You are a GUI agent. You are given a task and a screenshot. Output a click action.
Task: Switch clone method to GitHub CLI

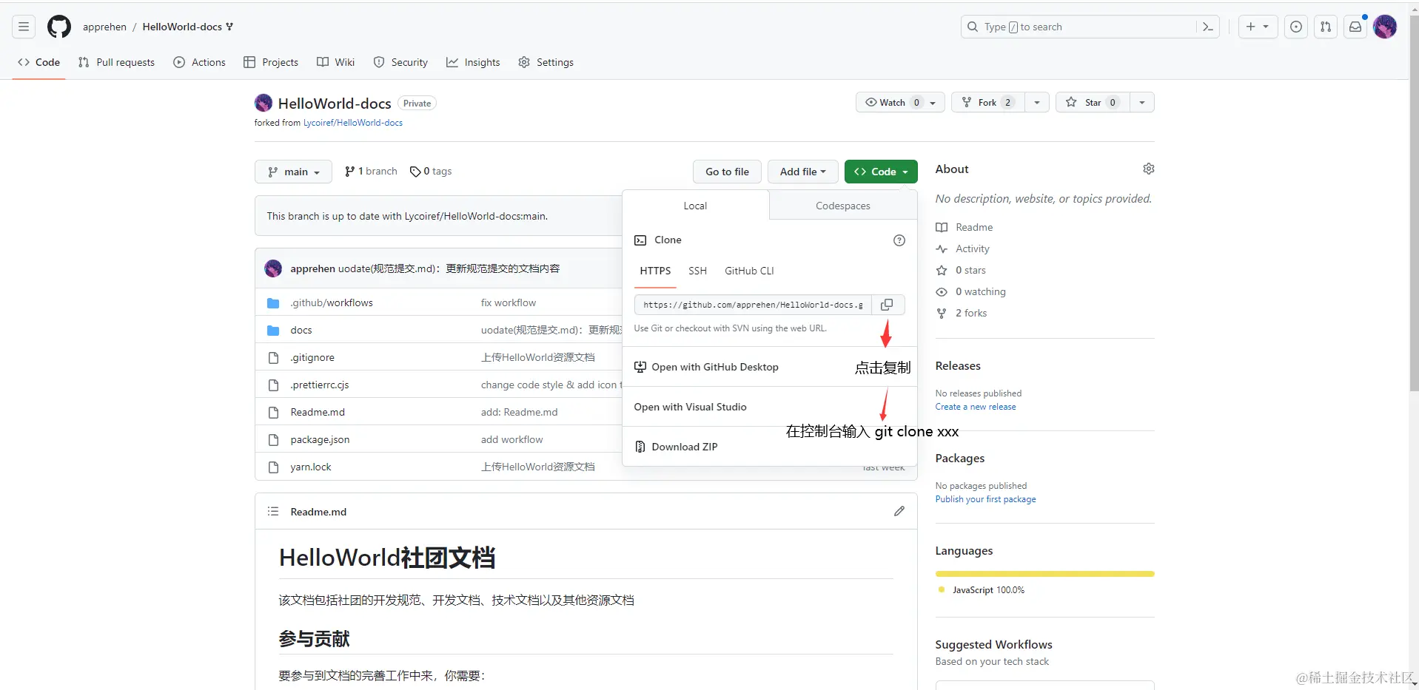coord(749,271)
